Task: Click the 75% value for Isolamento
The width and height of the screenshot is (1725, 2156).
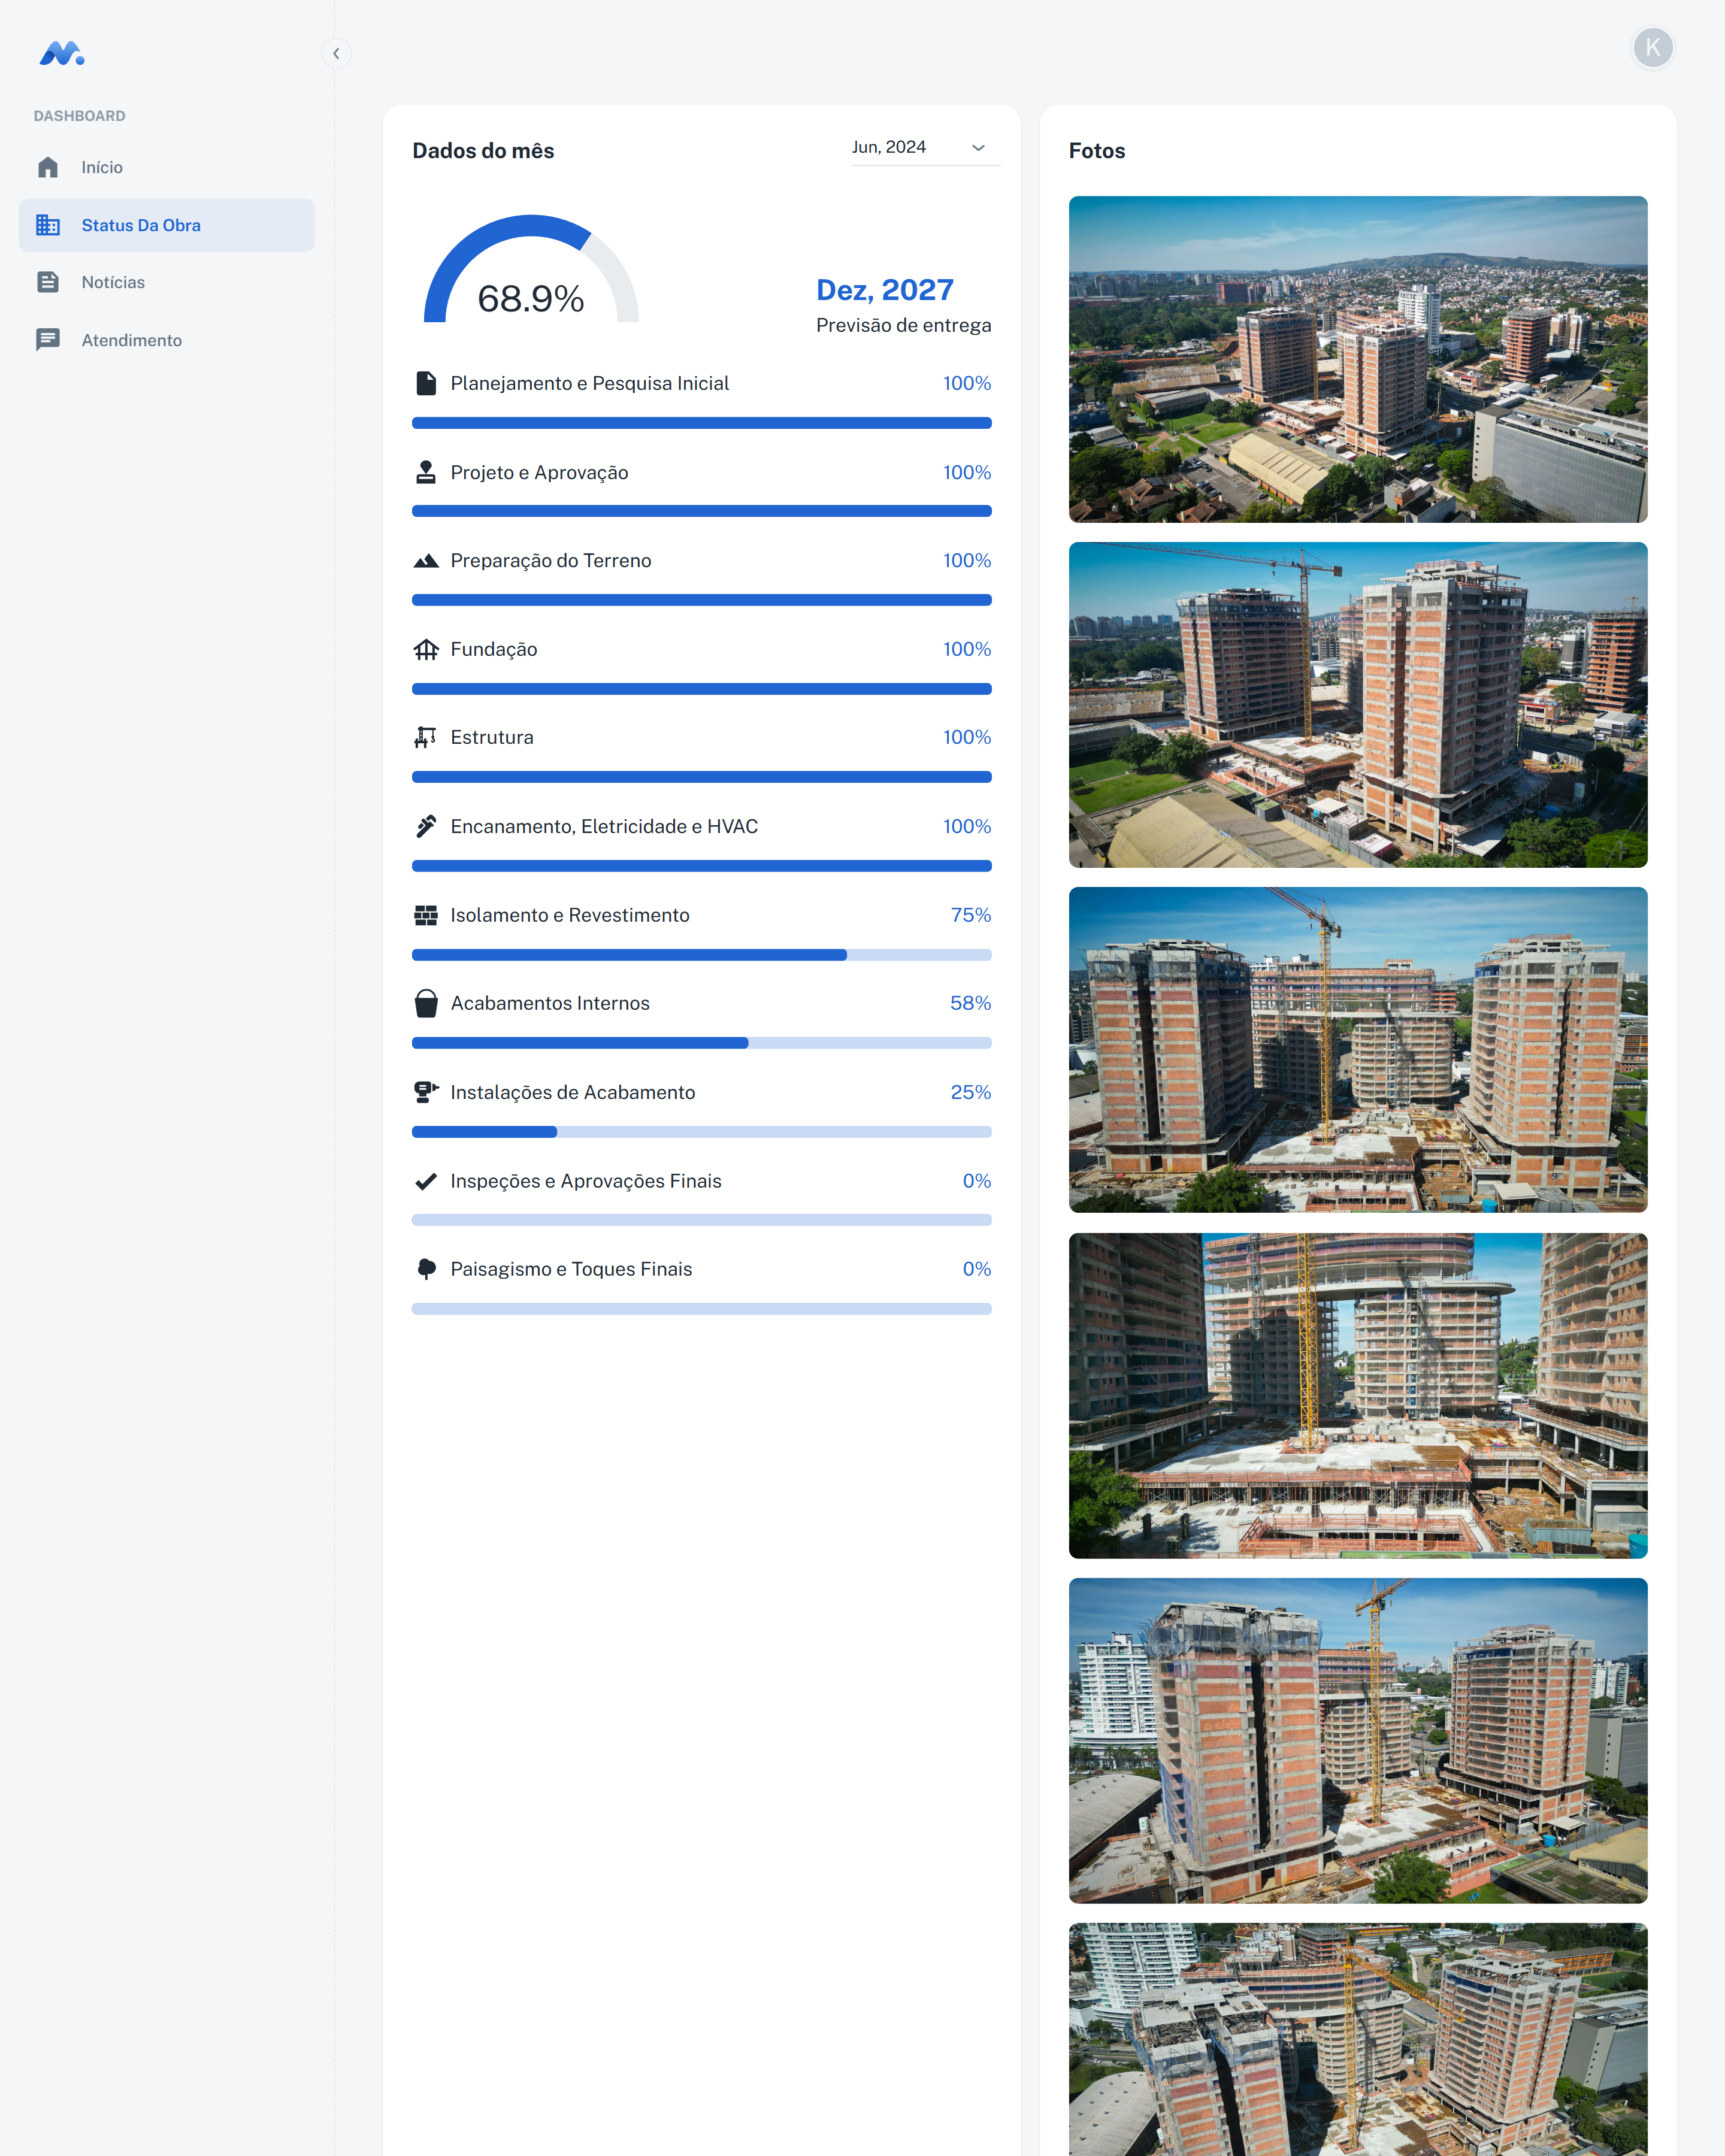Action: (970, 915)
